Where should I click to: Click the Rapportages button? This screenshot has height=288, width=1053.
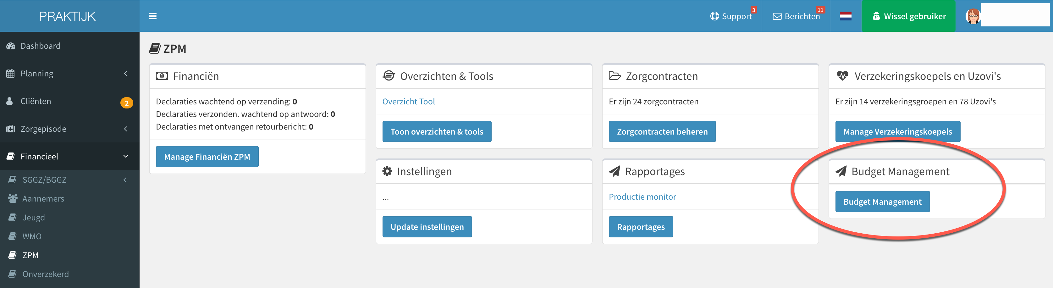(x=641, y=227)
